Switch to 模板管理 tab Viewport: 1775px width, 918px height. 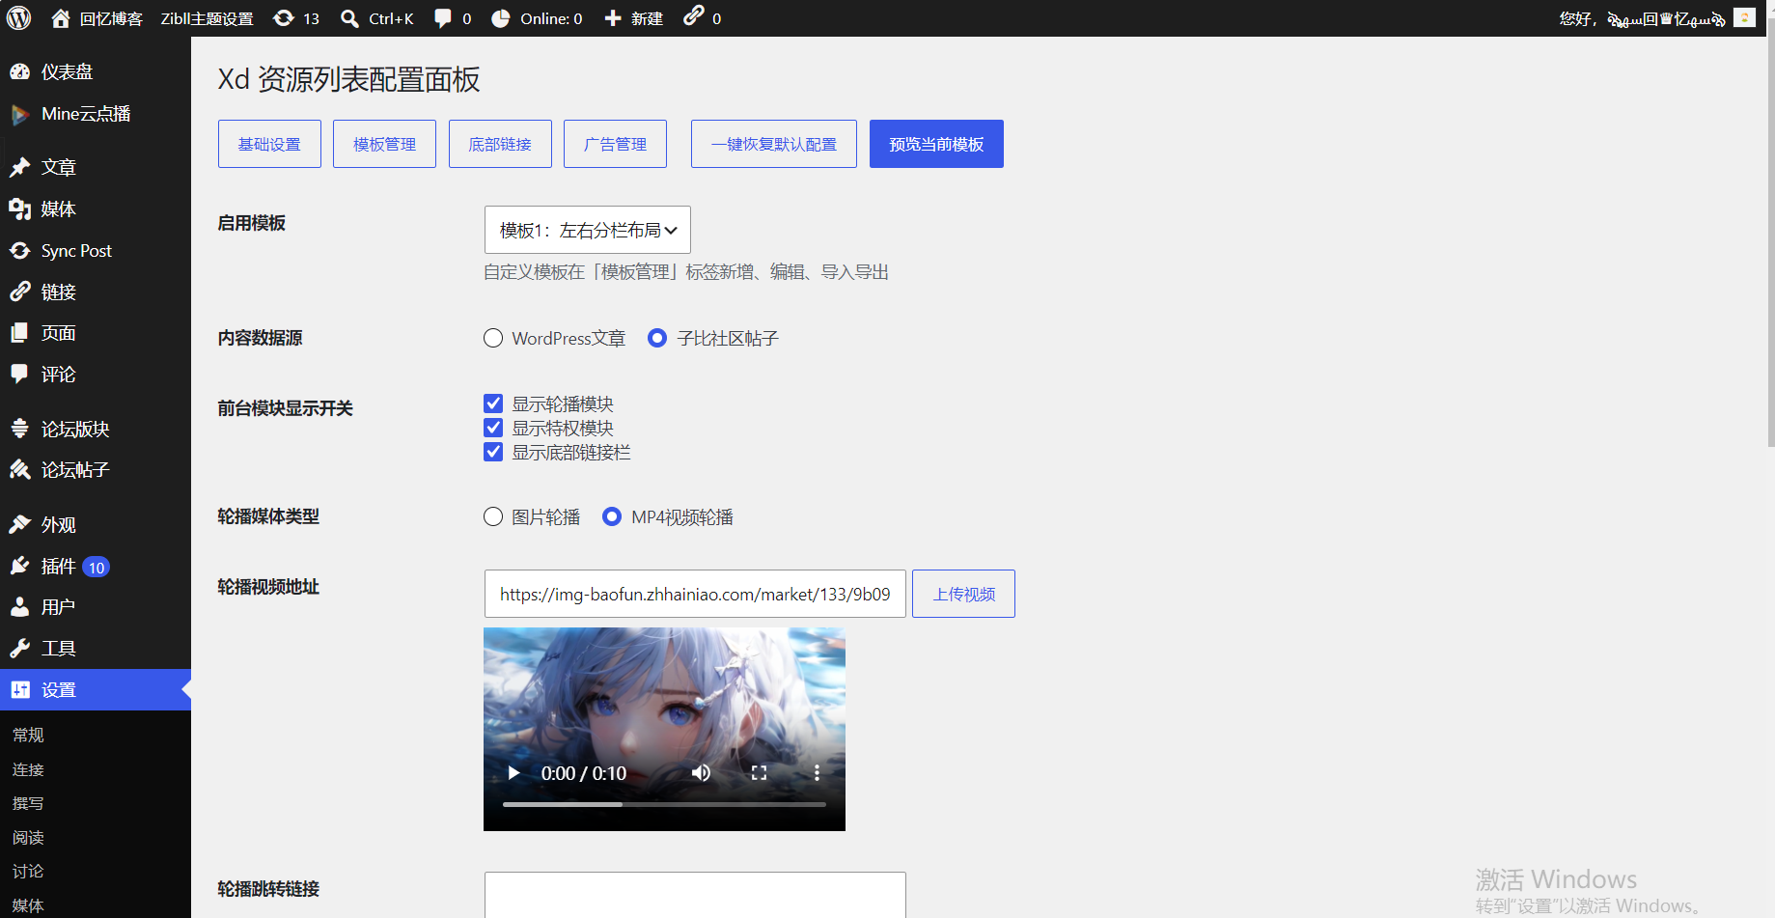384,144
